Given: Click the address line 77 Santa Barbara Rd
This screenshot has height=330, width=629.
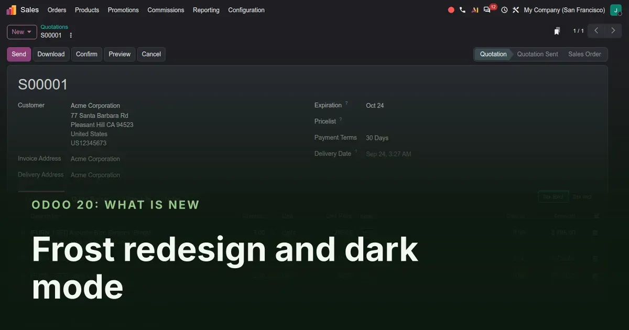Looking at the screenshot, I should point(100,115).
